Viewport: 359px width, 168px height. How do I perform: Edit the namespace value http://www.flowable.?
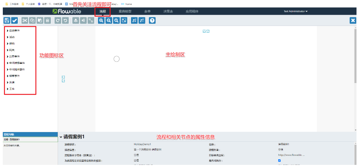tap(291, 155)
